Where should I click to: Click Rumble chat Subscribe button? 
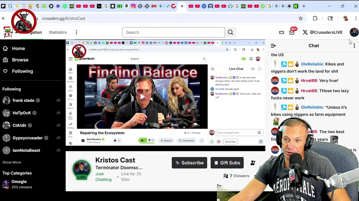230,142
